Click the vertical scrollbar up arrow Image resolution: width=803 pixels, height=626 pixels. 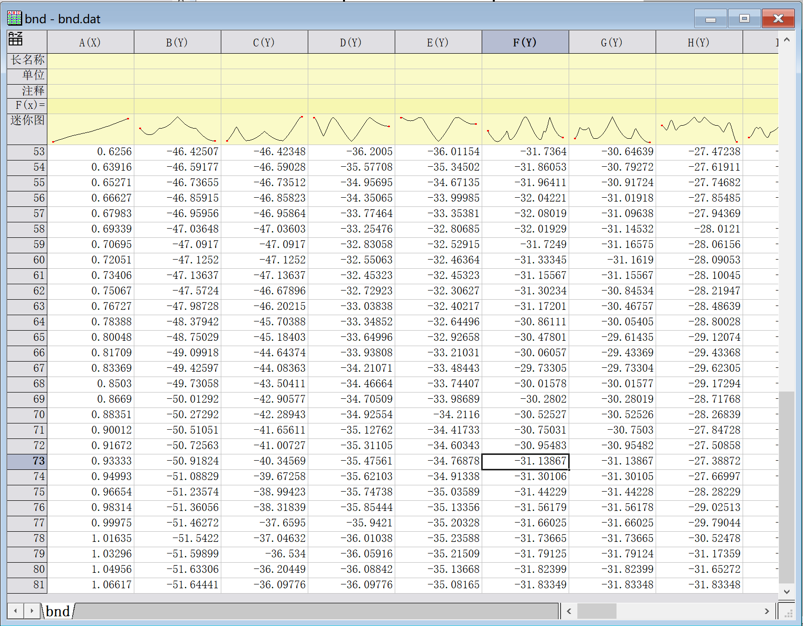tap(787, 40)
